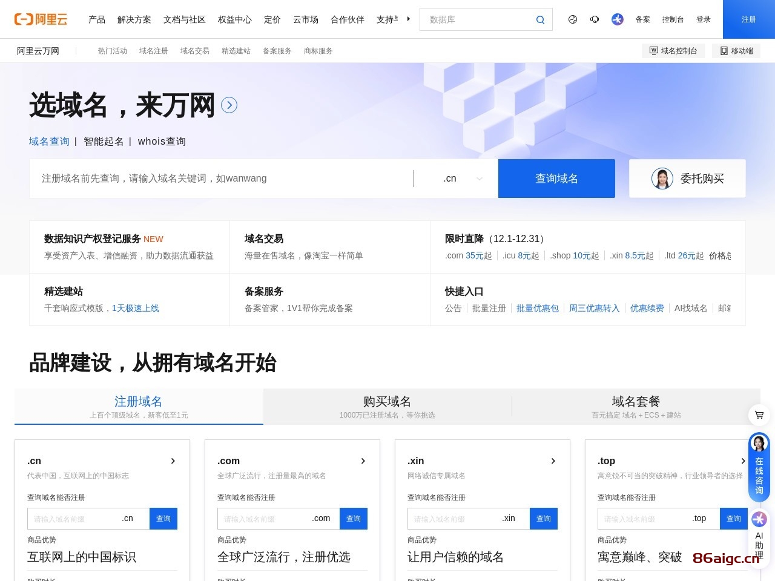This screenshot has height=581, width=775.
Task: Open 产品 menu in top navigation
Action: click(x=97, y=19)
